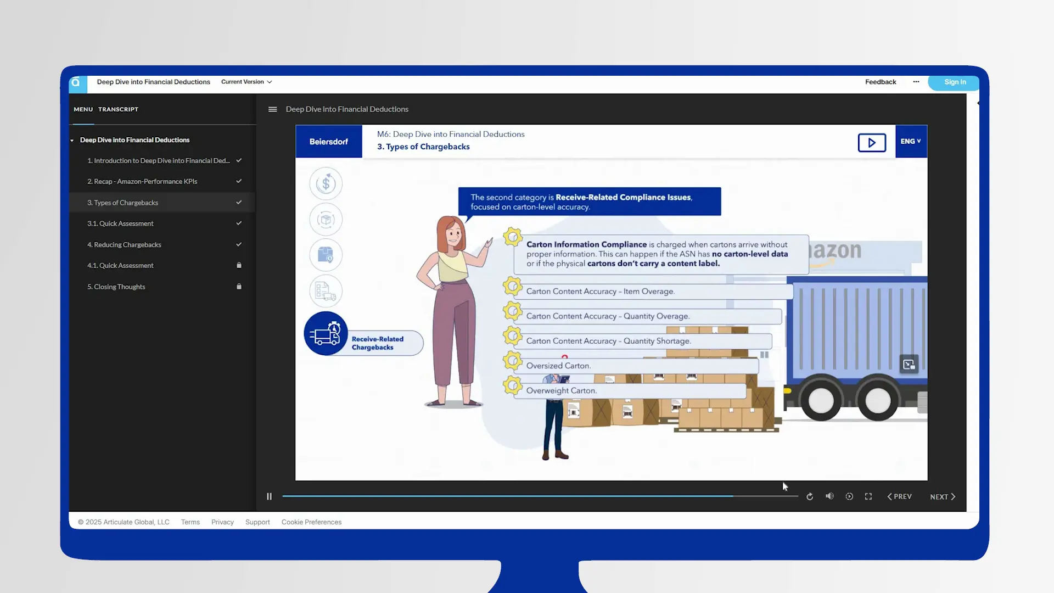Open the Terms link
The height and width of the screenshot is (593, 1054).
190,522
